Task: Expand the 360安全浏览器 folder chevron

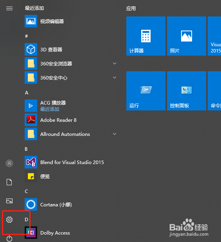Action: click(x=115, y=63)
